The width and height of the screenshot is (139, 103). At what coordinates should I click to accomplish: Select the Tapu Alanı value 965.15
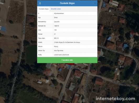pyautogui.click(x=56, y=38)
